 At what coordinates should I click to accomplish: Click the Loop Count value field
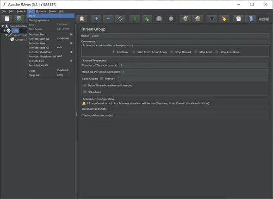192,79
